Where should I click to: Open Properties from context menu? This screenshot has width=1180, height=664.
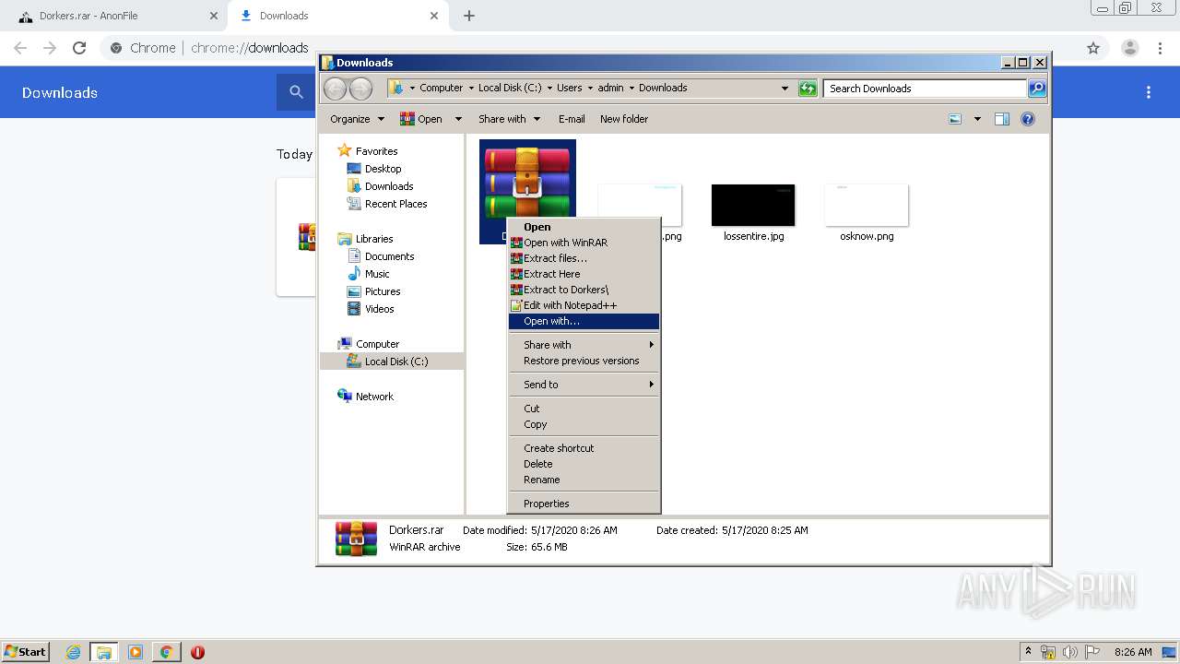[584, 504]
